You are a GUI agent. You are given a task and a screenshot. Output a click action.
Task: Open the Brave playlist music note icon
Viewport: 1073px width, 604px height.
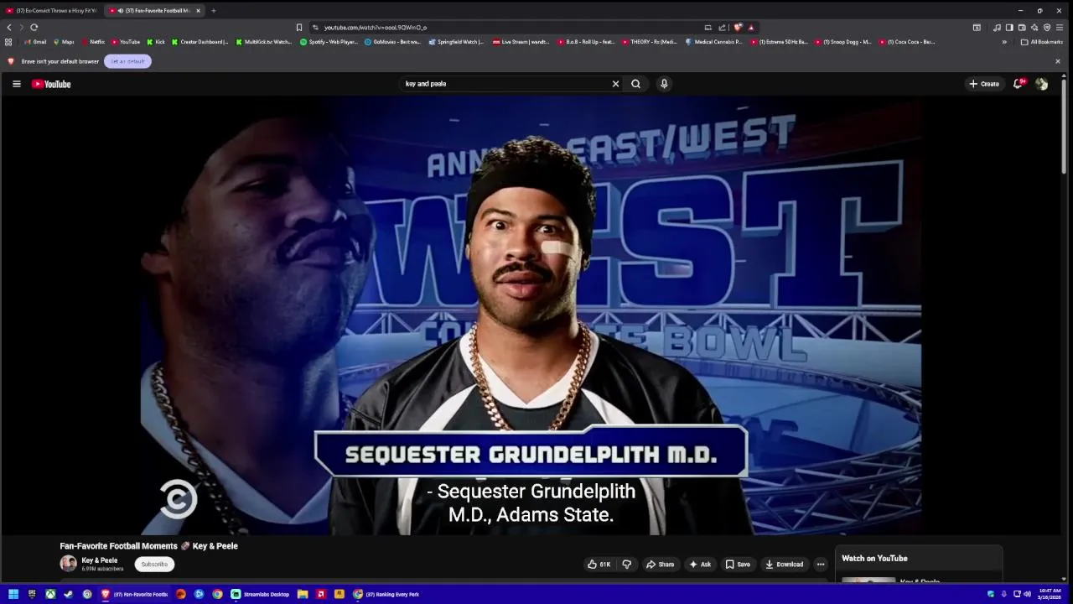pos(997,28)
